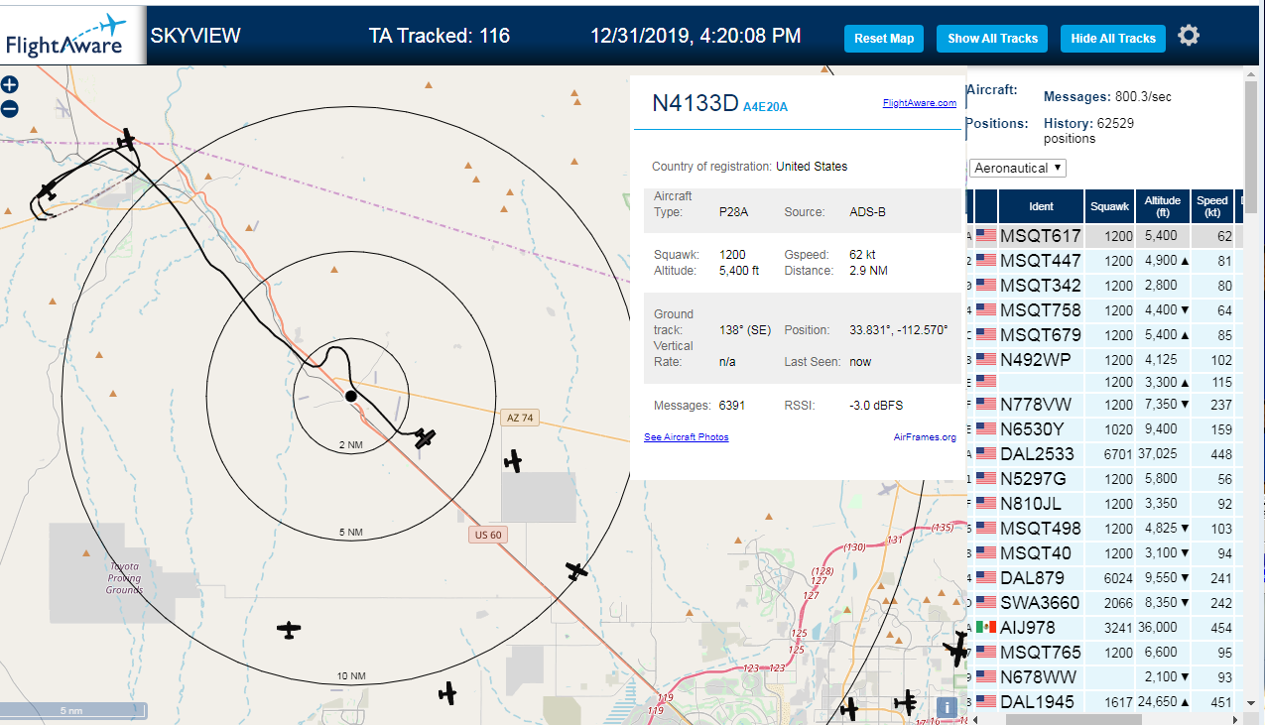Viewport: 1265px width, 725px height.
Task: Click the US flag in the SWA3660 row
Action: (986, 603)
